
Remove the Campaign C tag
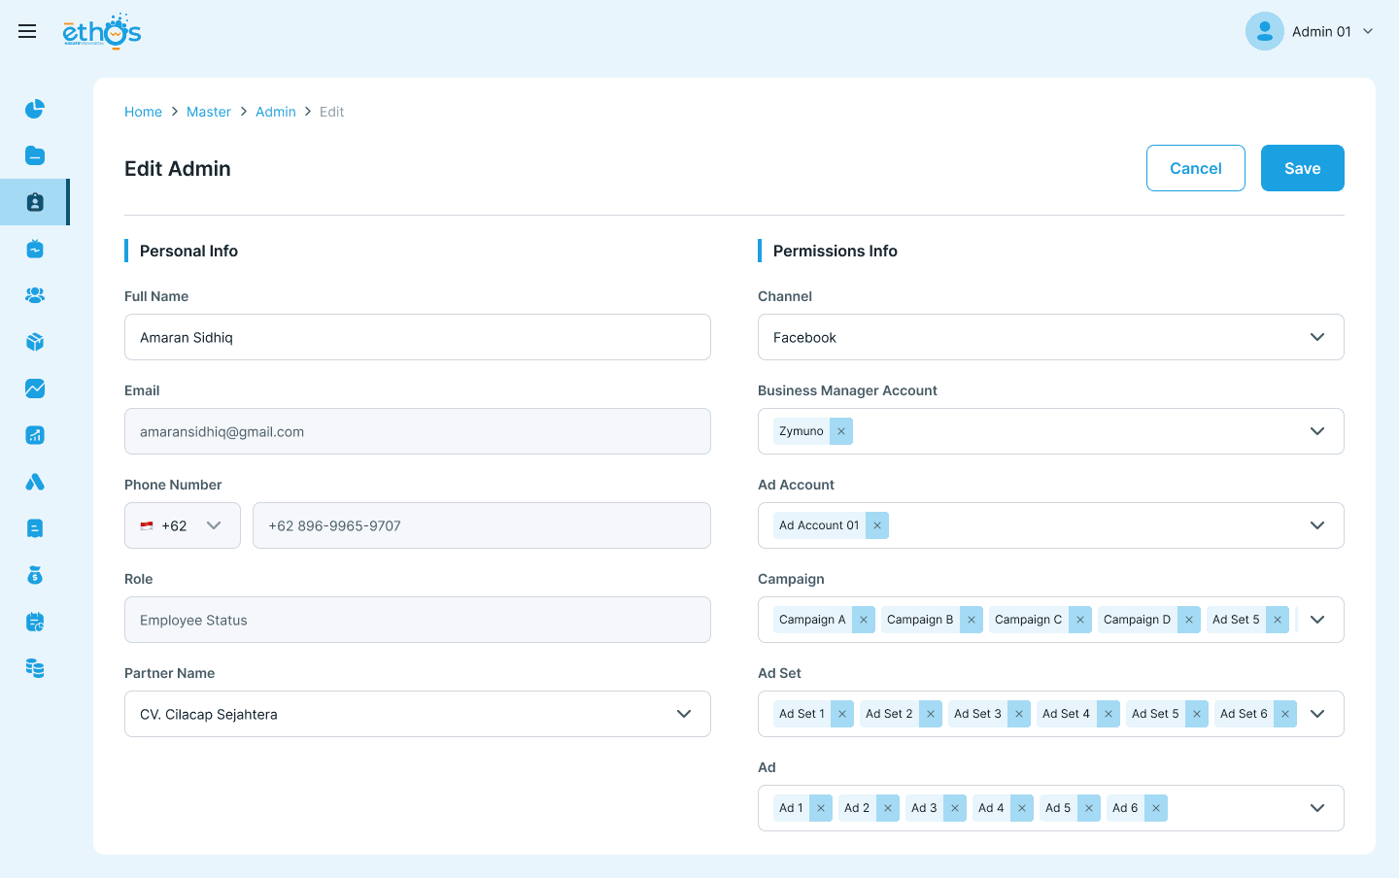pos(1080,620)
